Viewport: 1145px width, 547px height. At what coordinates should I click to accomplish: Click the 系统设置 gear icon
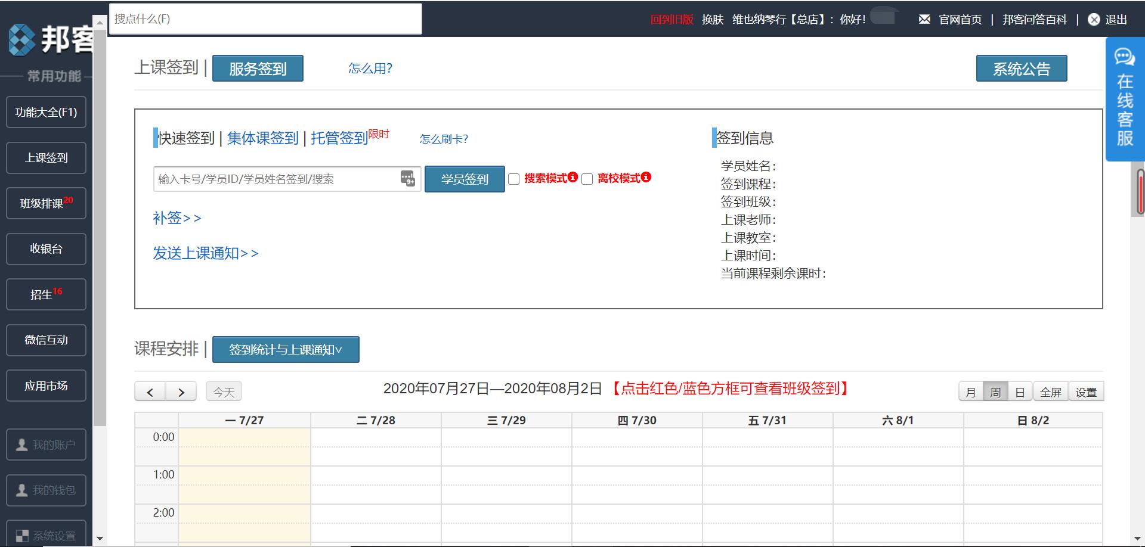point(22,534)
